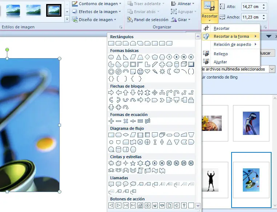Image resolution: width=277 pixels, height=212 pixels.
Task: Pick the 32-point star shape
Action: click(x=191, y=163)
